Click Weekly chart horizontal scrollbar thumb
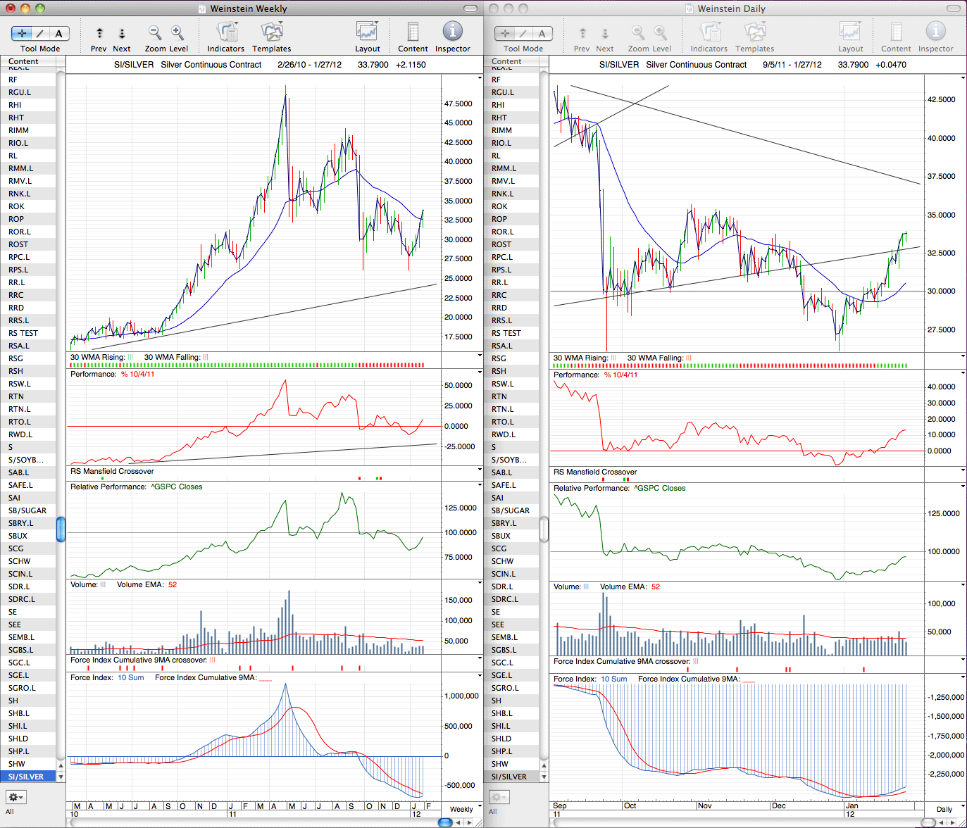 [x=445, y=822]
